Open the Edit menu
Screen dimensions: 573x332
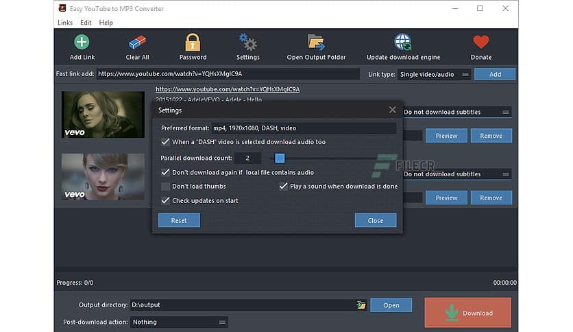tap(86, 23)
